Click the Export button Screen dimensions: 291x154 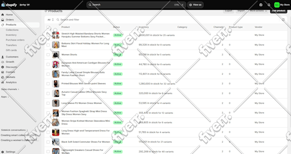229,11
